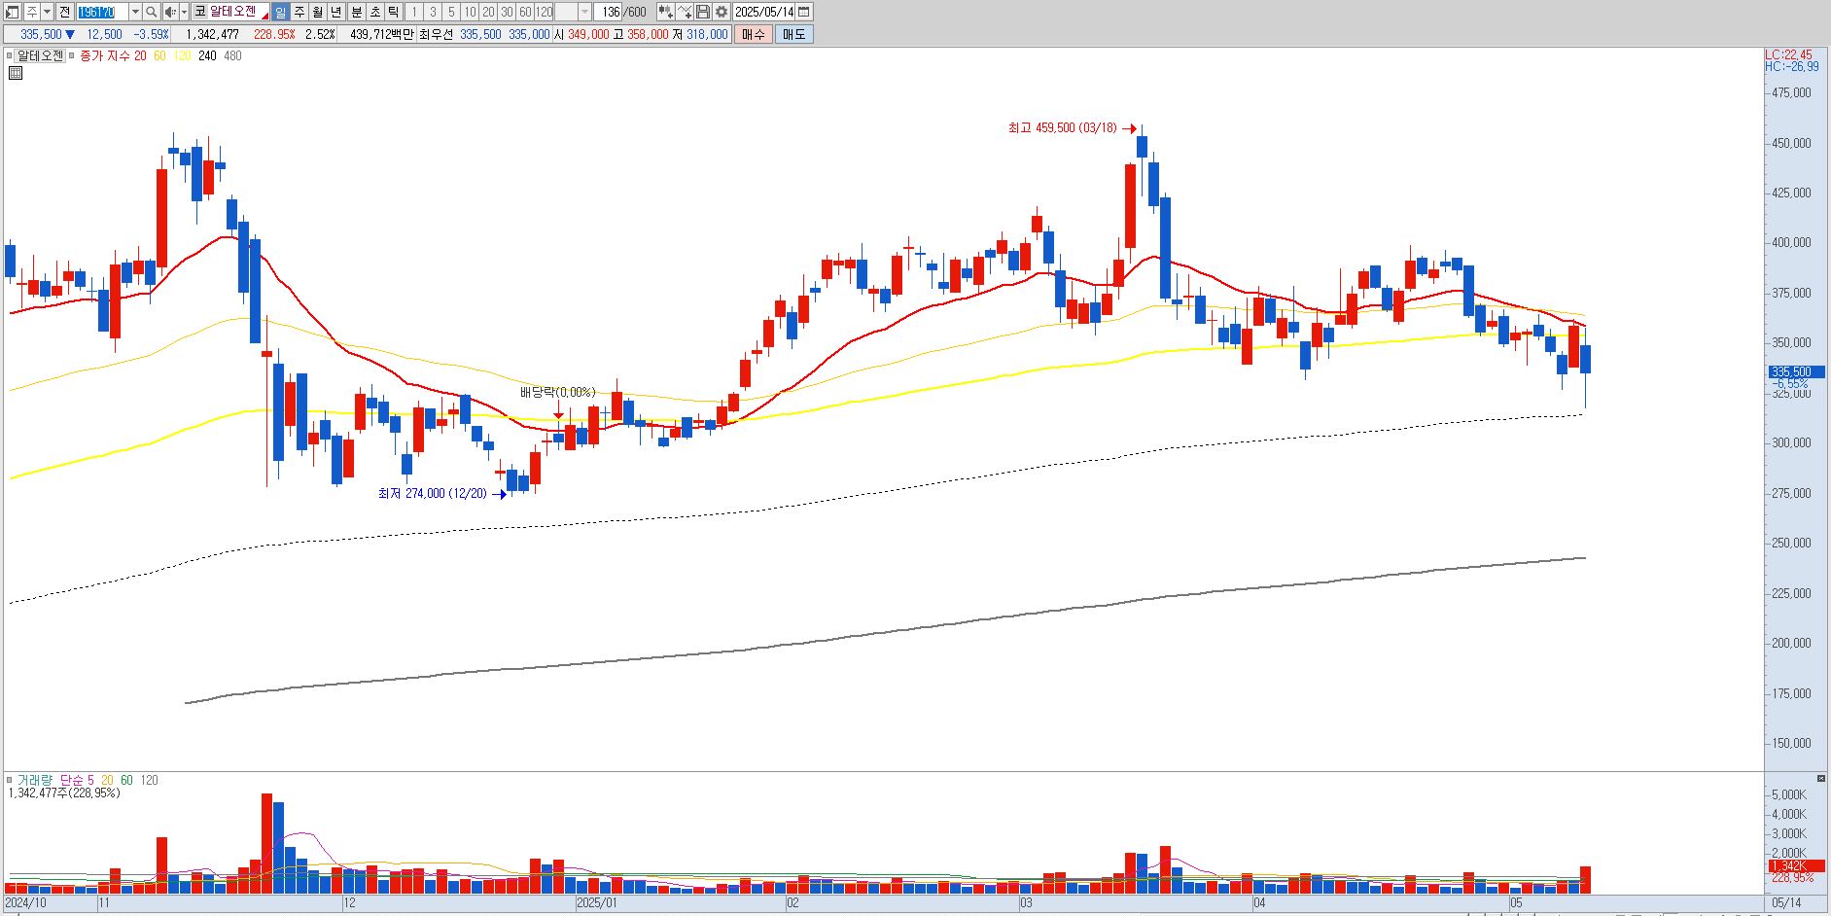Switch to the monthly (월) chart period
Screen dimensions: 1831x916
pos(317,12)
